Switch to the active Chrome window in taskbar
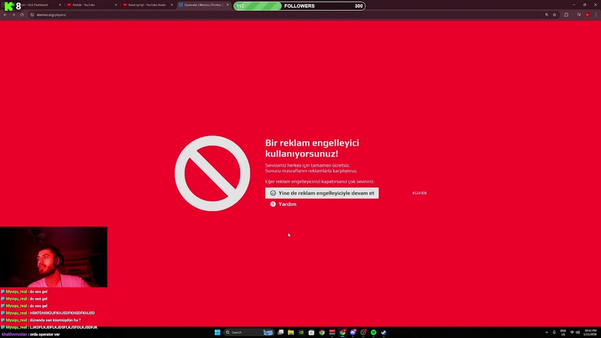Screen dimensions: 601x338 [342, 332]
